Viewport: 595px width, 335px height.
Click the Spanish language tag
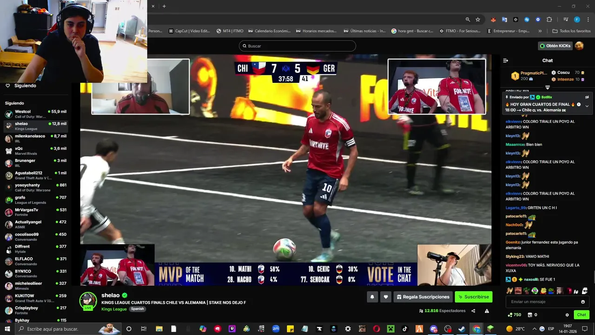137,309
